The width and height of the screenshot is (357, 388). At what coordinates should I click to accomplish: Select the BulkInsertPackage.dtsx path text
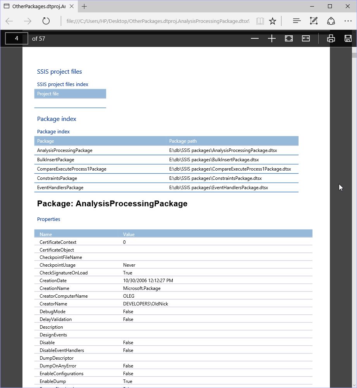pos(214,160)
